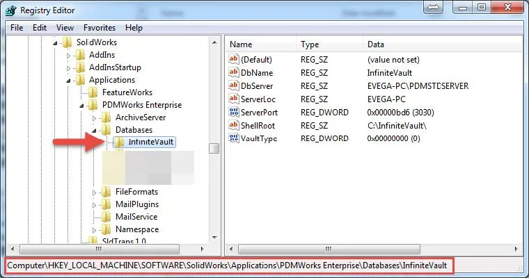Expand the ArchiveServer tree node
This screenshot has width=529, height=278.
(95, 118)
